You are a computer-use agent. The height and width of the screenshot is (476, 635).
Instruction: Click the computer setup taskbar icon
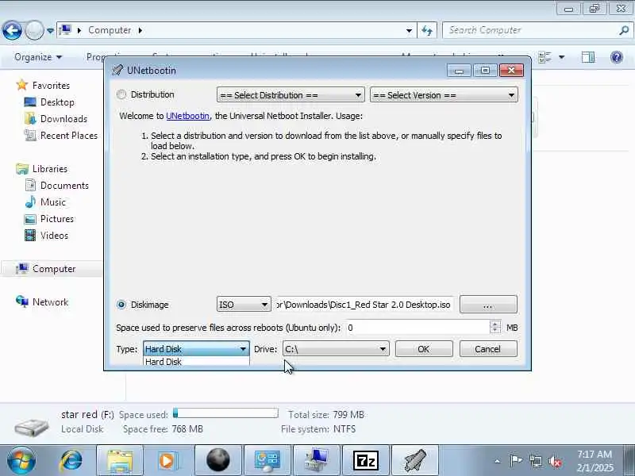coord(316,460)
